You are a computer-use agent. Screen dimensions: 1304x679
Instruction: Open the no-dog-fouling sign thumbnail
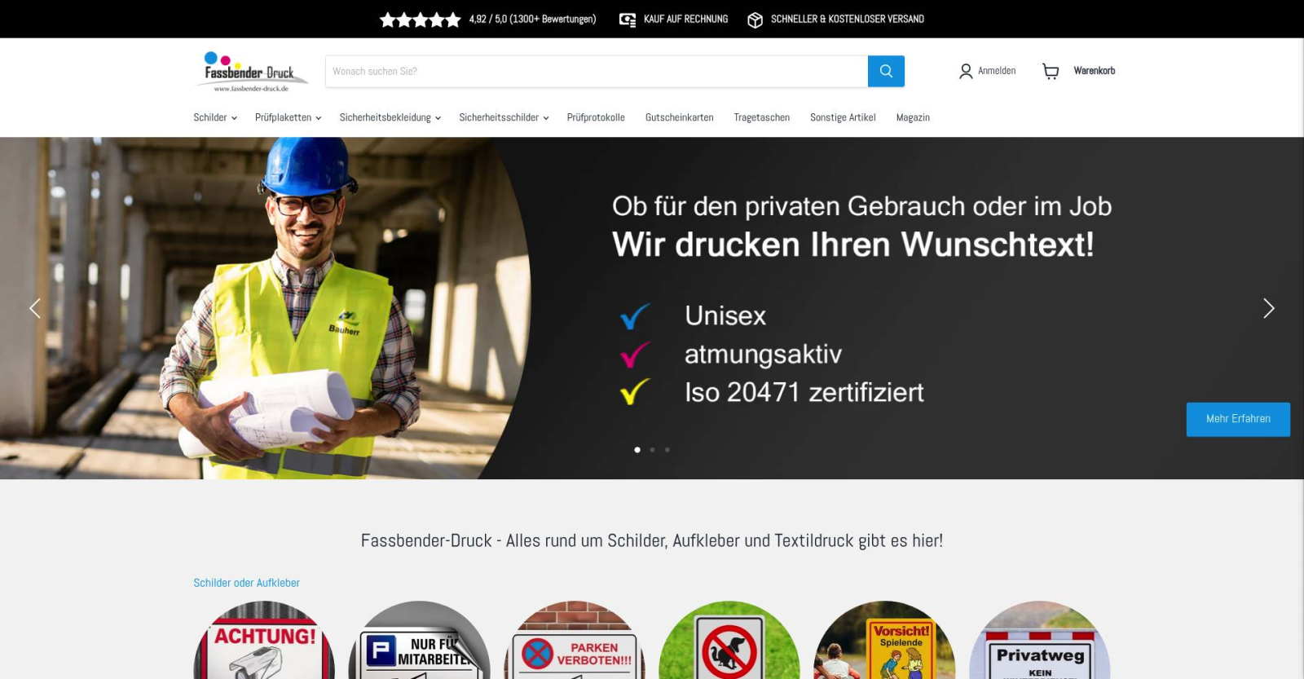point(729,640)
